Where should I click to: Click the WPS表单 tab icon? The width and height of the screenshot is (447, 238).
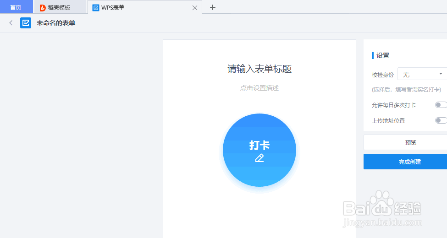click(96, 8)
